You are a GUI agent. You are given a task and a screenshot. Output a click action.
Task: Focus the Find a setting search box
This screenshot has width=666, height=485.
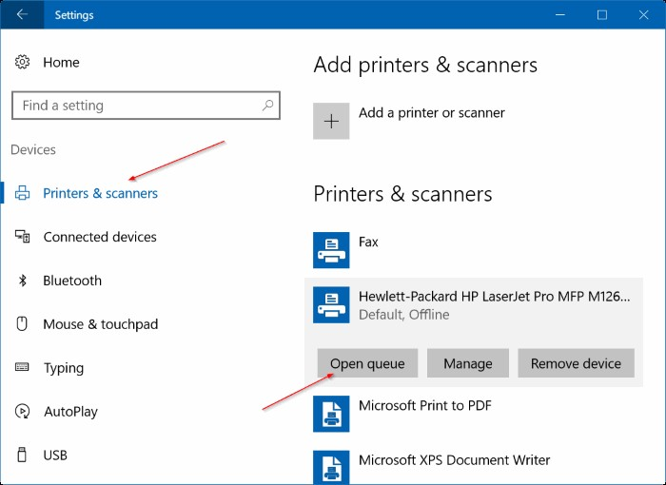point(138,106)
